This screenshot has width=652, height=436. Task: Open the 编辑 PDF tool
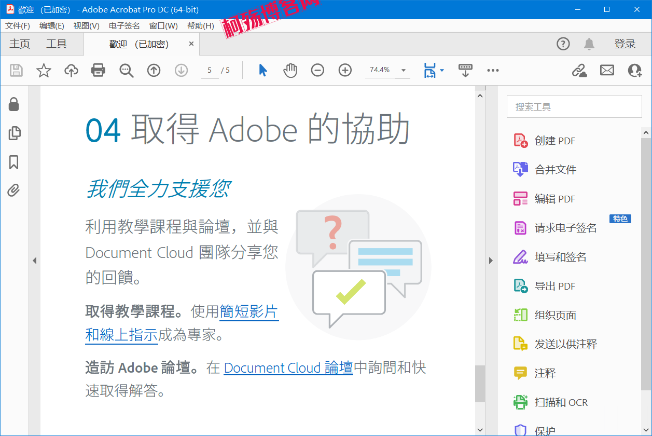click(545, 199)
